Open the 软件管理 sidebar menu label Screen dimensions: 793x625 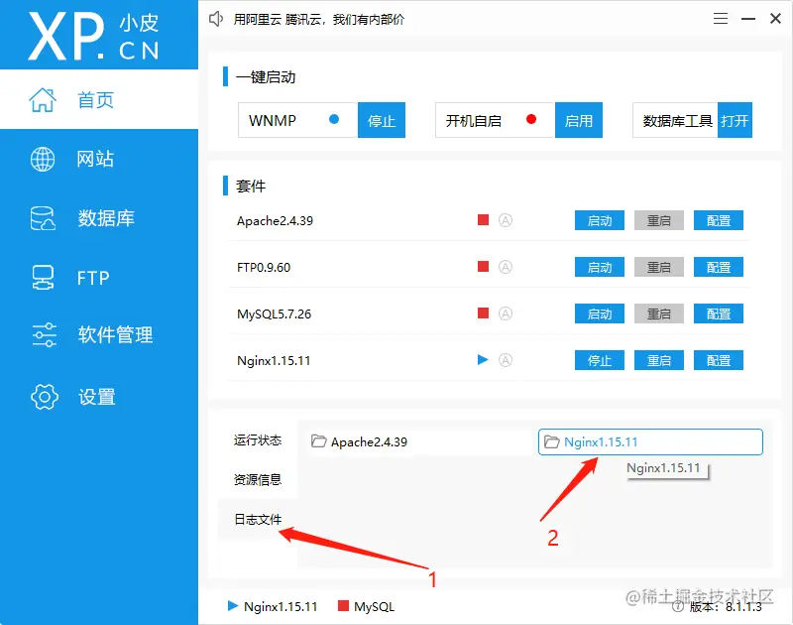click(115, 334)
